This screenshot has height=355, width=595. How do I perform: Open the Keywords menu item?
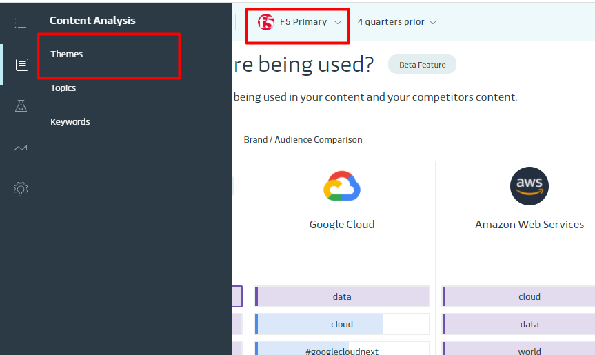pos(70,122)
